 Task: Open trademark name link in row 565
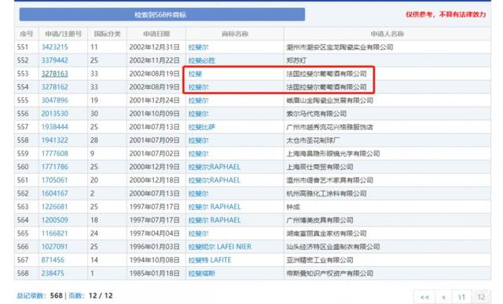click(x=198, y=233)
